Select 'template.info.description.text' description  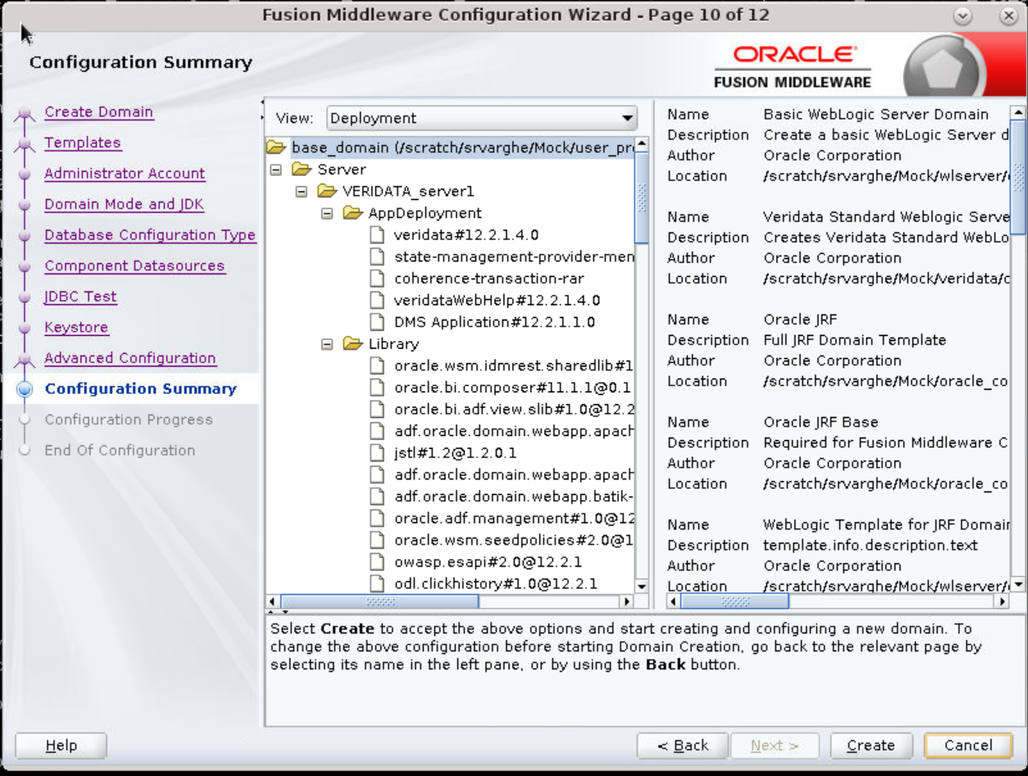[870, 544]
